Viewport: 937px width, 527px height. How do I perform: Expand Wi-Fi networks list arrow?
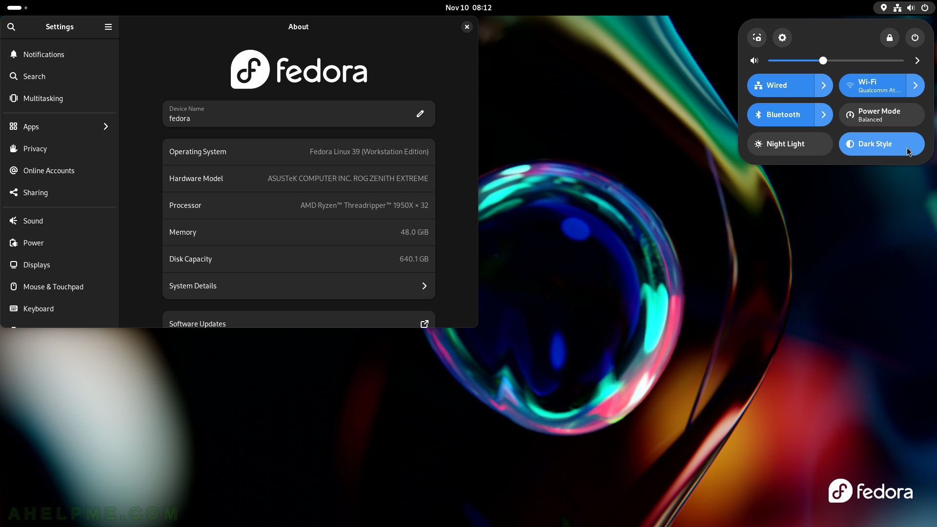(916, 85)
